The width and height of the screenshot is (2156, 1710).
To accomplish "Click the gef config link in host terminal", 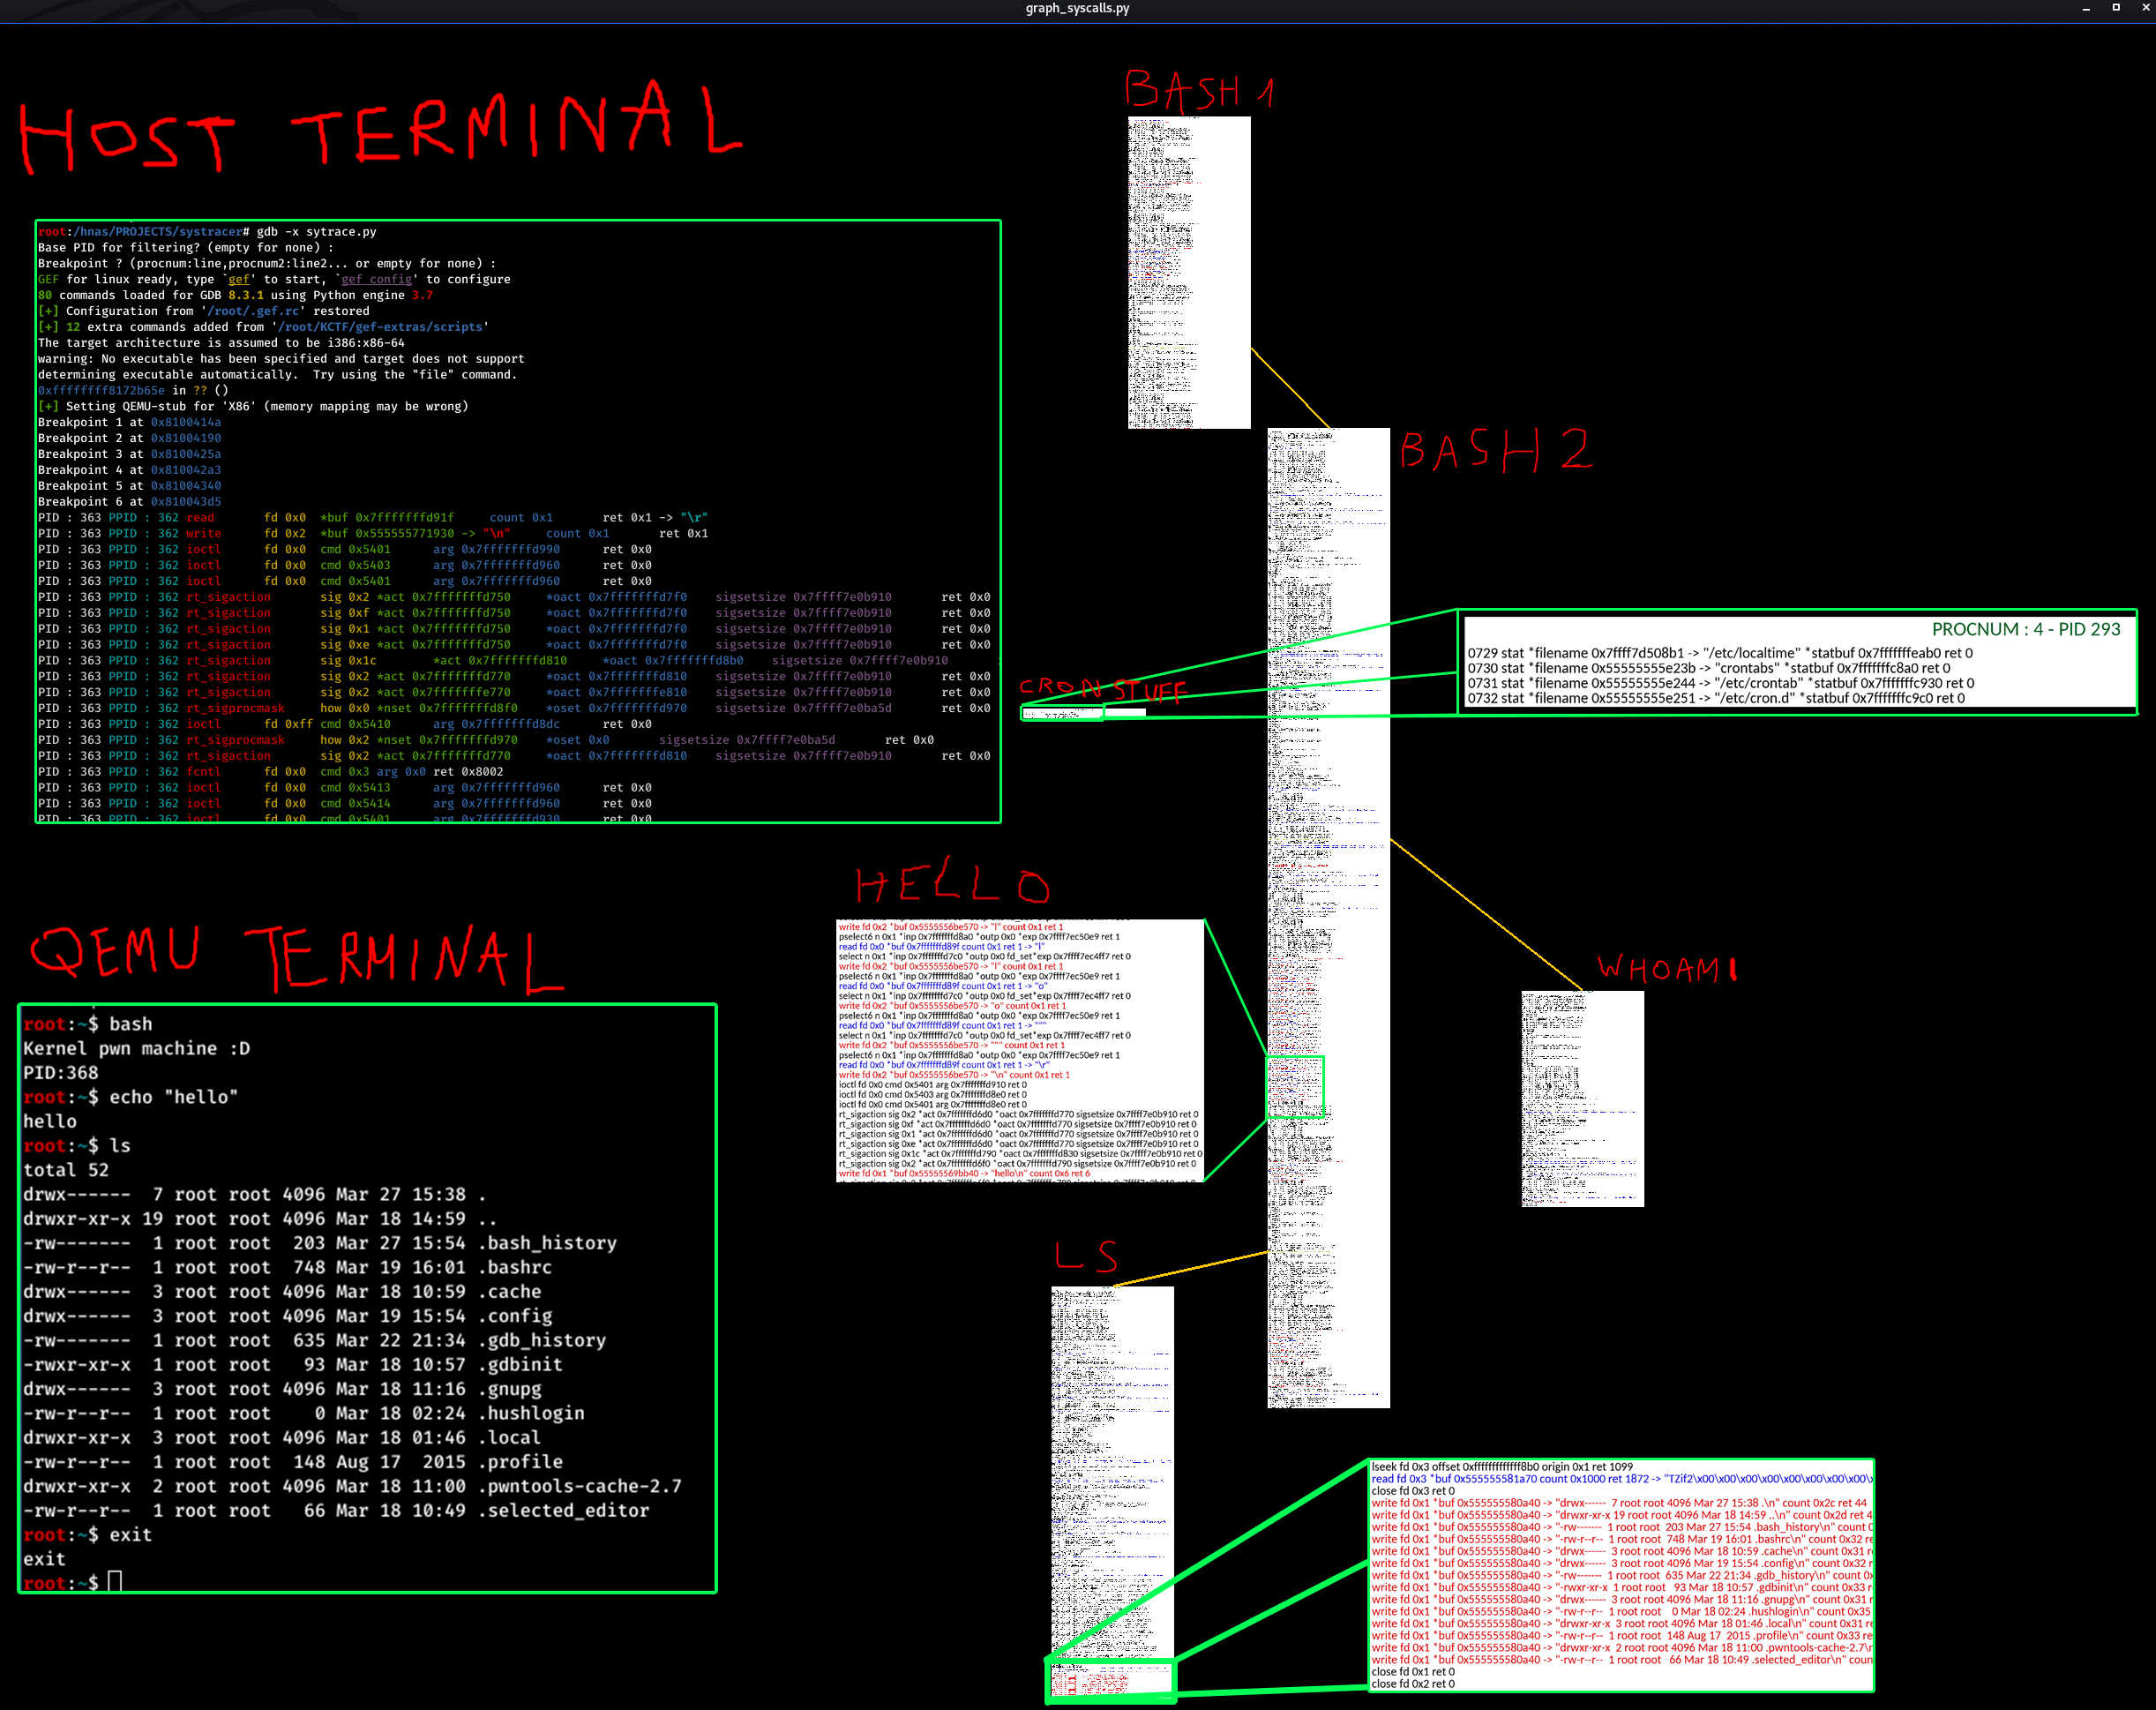I will [x=376, y=279].
